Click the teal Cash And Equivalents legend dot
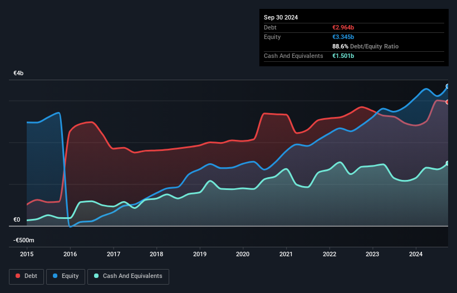This screenshot has height=293, width=457. point(96,276)
